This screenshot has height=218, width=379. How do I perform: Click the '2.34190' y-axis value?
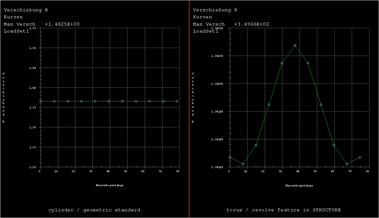[217, 139]
